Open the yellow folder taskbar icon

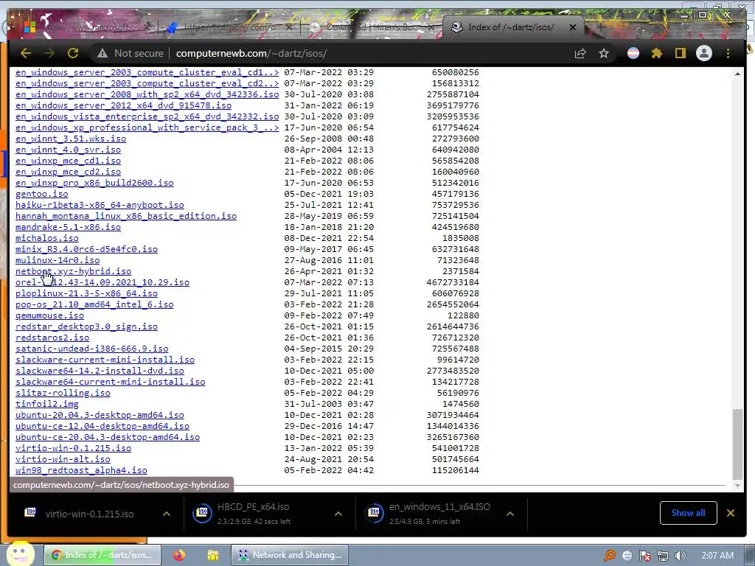[213, 556]
